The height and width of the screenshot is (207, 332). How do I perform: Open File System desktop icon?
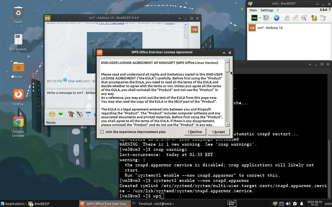click(x=18, y=42)
